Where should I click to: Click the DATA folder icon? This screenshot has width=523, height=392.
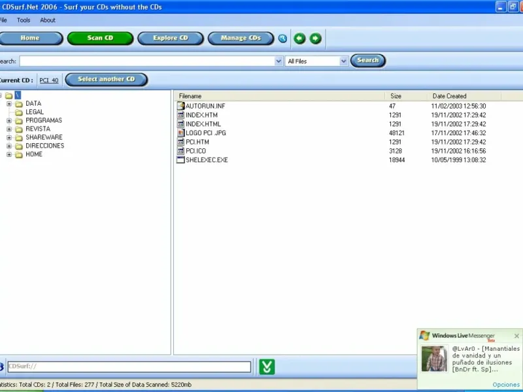click(x=19, y=104)
